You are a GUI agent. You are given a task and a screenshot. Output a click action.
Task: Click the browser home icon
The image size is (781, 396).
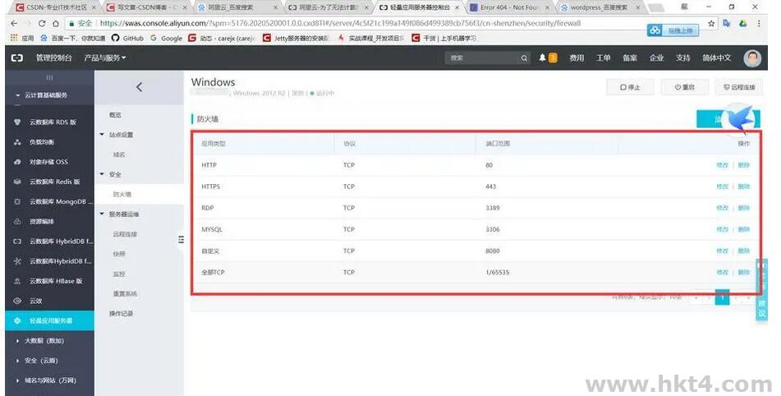(55, 23)
